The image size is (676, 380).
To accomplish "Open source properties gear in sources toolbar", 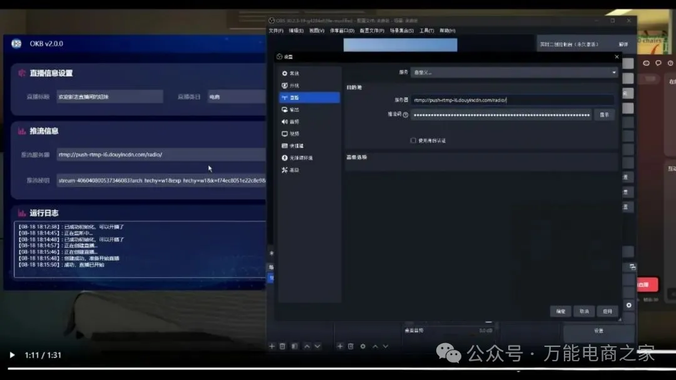I will point(362,346).
